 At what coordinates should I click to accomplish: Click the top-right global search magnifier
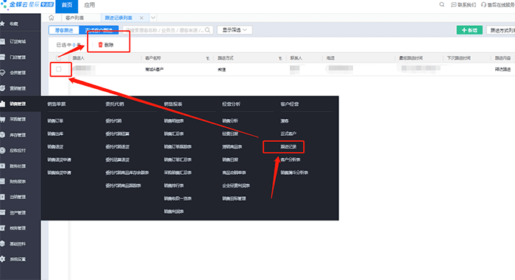[x=441, y=4]
